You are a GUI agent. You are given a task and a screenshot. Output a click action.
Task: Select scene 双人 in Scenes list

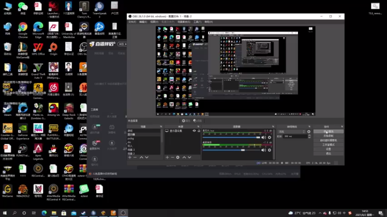[x=144, y=146]
